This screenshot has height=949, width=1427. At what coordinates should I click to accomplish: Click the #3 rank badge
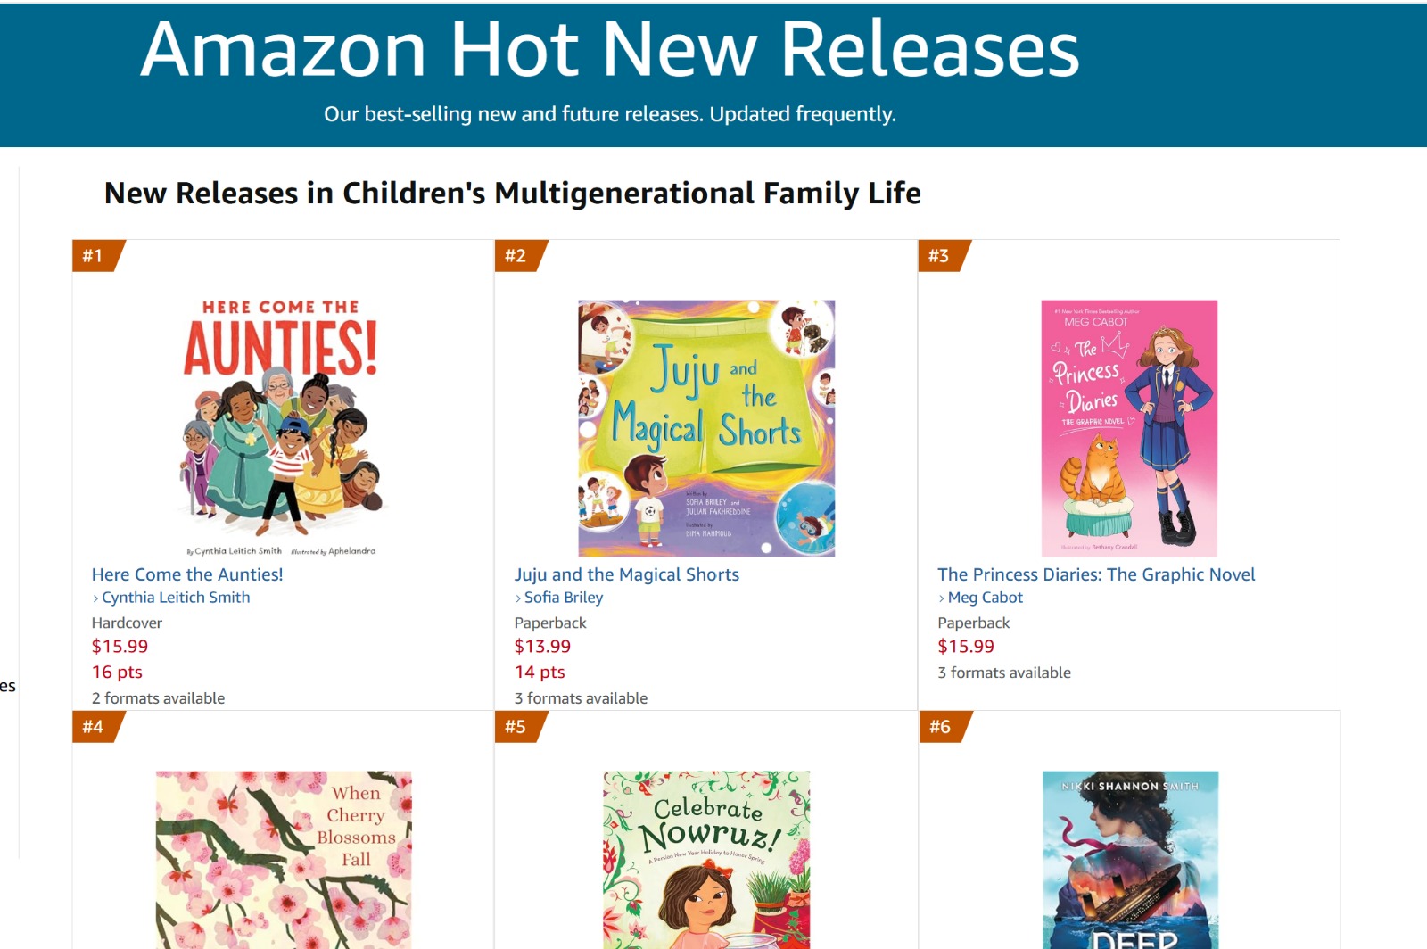tap(939, 256)
